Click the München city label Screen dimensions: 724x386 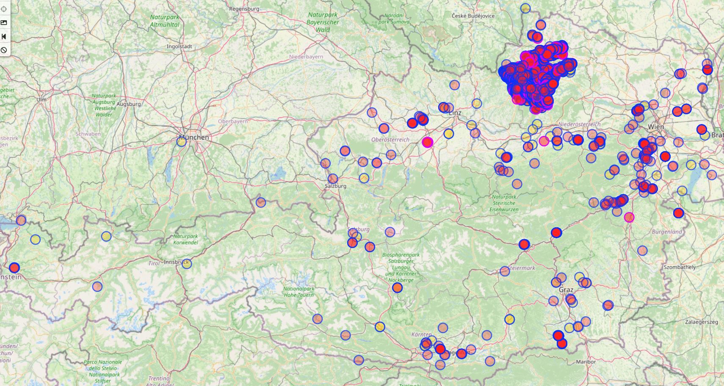point(194,137)
